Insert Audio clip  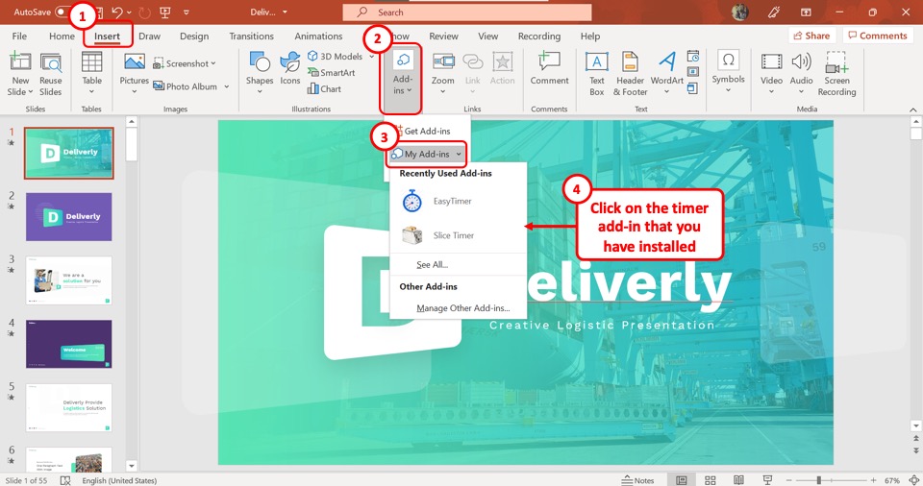click(x=801, y=73)
